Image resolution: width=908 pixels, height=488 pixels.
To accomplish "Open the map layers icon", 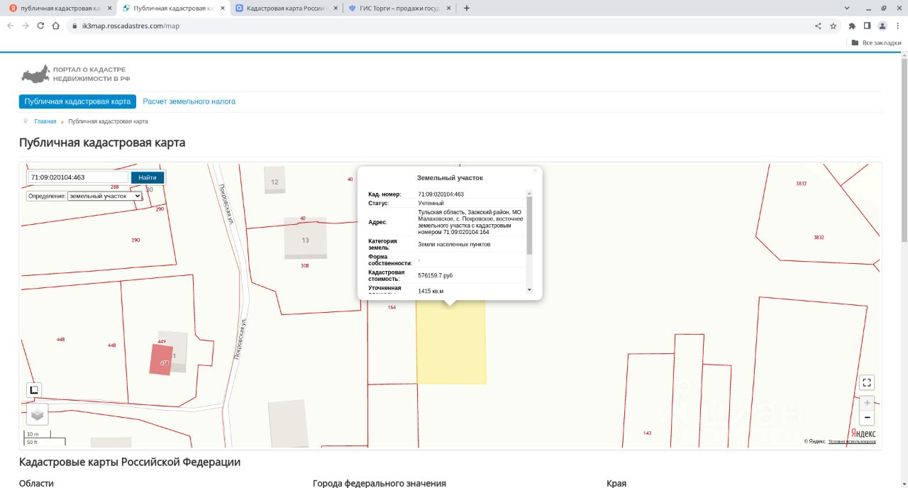I will click(38, 414).
